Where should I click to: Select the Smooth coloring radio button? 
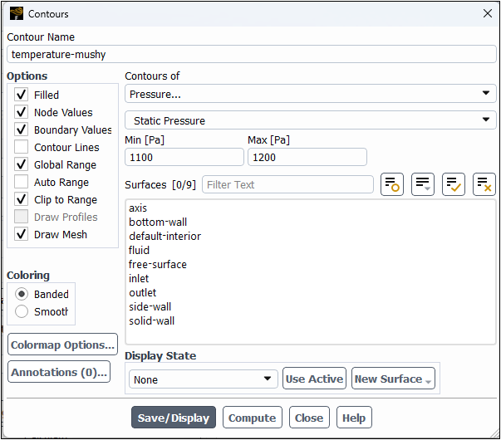tap(22, 311)
